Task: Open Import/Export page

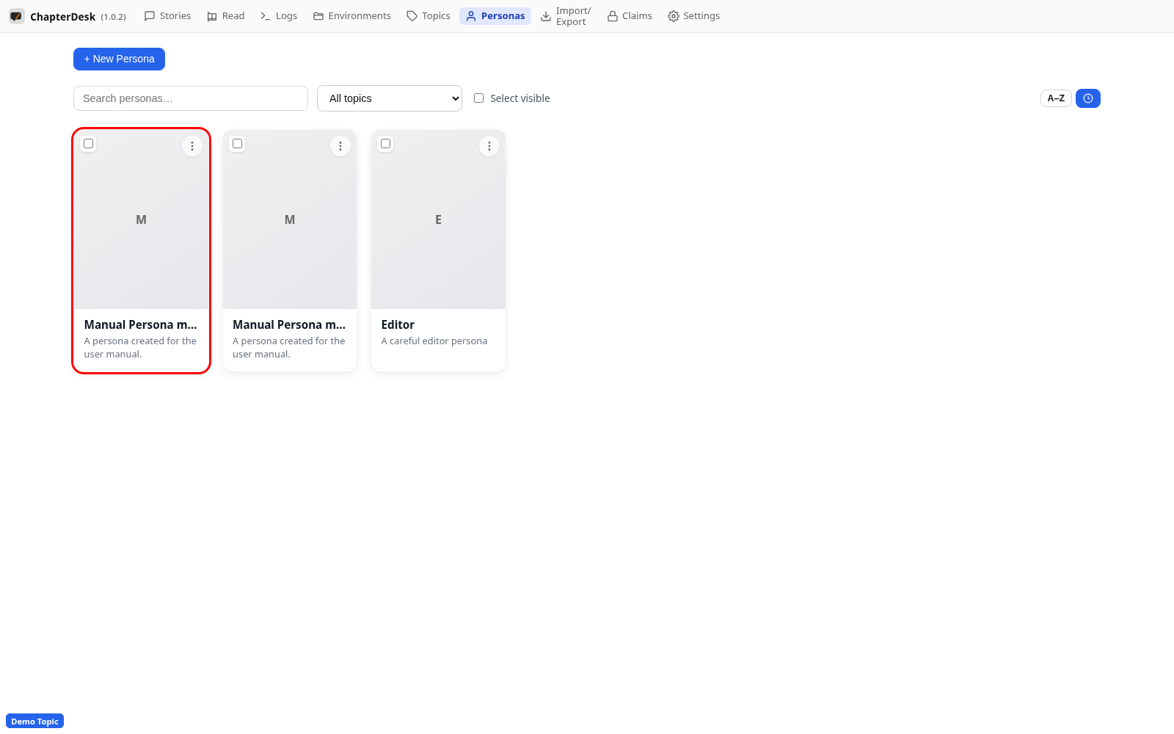Action: [x=566, y=16]
